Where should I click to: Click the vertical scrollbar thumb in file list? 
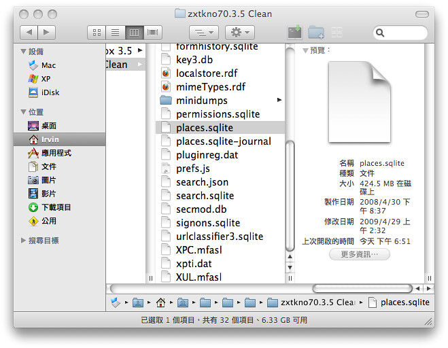(290, 196)
